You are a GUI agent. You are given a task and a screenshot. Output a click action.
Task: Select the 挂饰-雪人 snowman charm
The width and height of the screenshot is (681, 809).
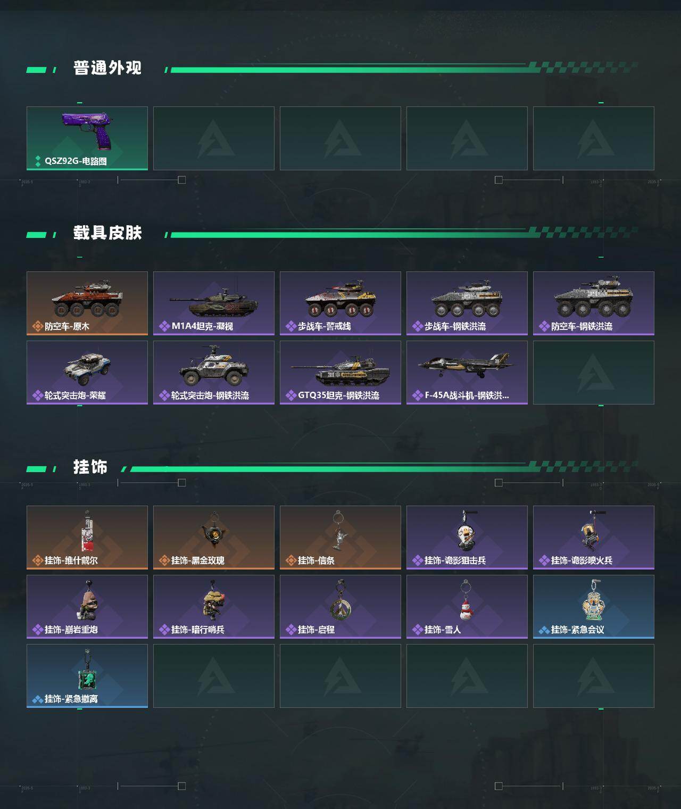pos(467,607)
